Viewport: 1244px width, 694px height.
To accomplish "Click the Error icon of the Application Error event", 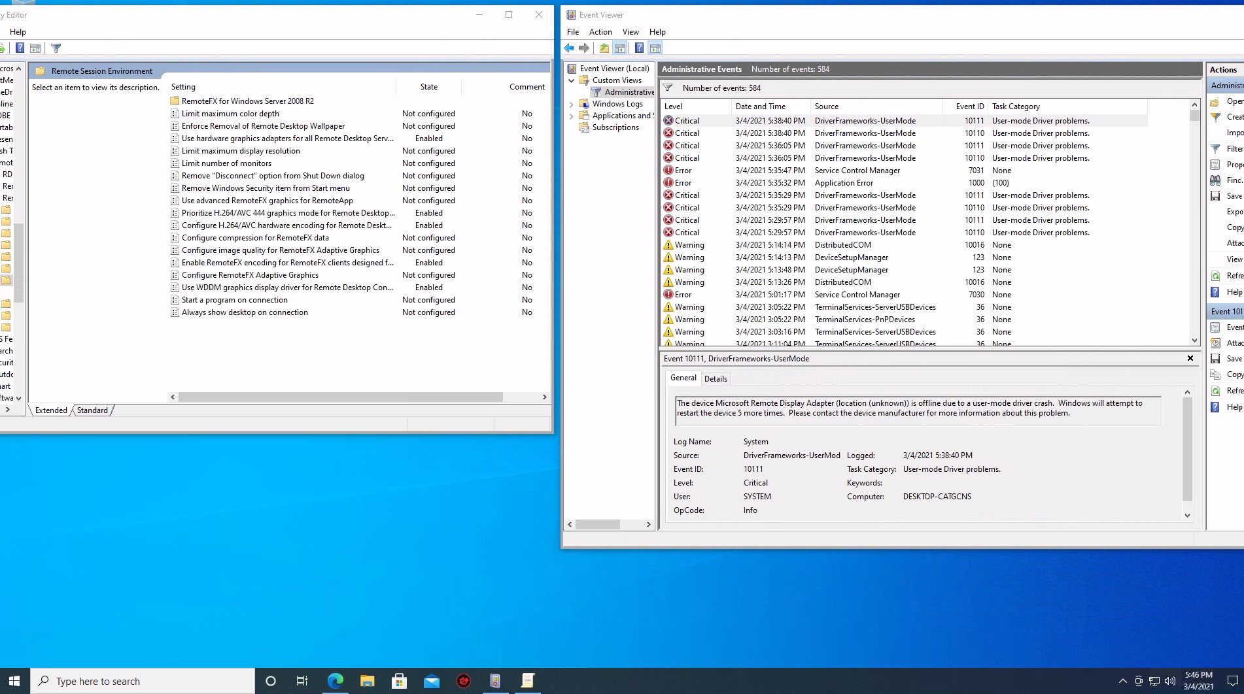I will (x=668, y=183).
